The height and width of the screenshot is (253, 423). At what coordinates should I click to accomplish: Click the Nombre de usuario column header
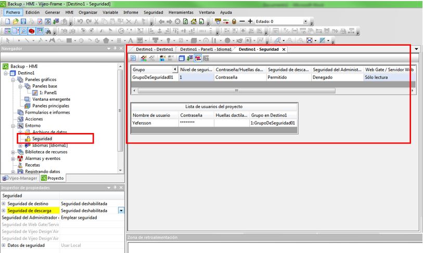tap(155, 115)
